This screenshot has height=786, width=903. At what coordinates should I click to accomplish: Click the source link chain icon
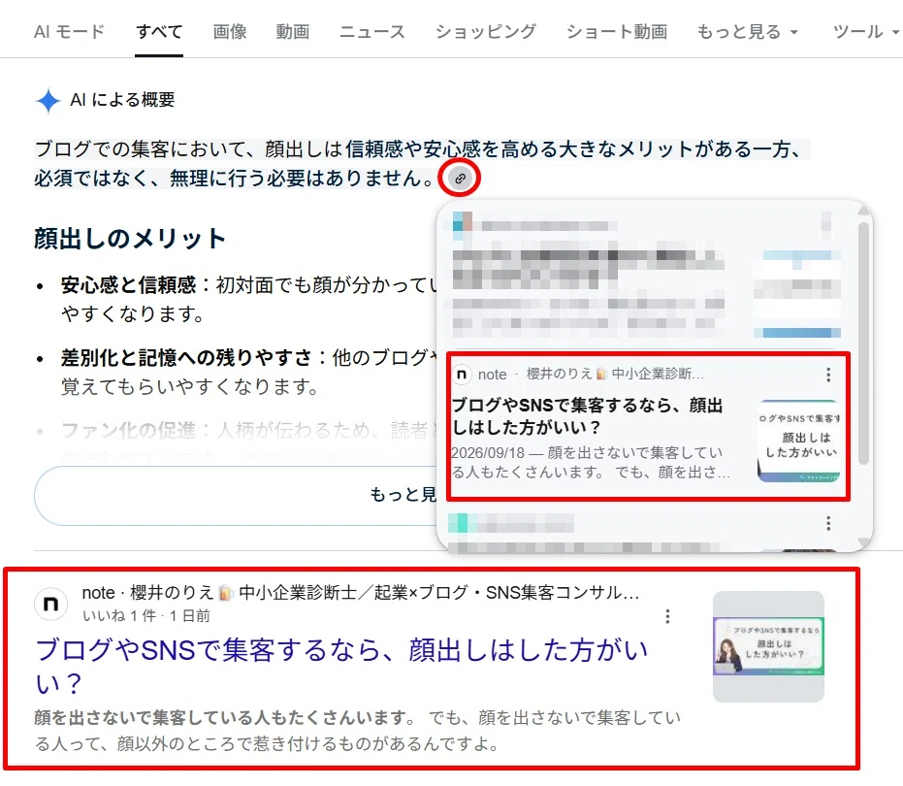point(460,179)
